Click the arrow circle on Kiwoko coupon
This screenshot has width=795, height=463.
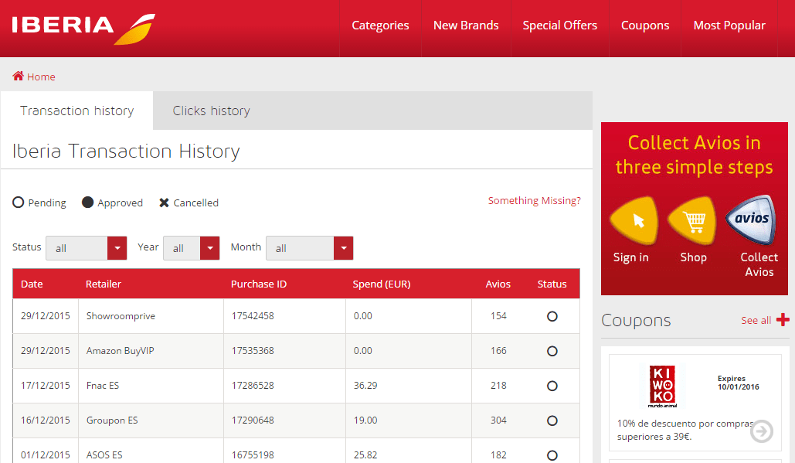(x=761, y=431)
